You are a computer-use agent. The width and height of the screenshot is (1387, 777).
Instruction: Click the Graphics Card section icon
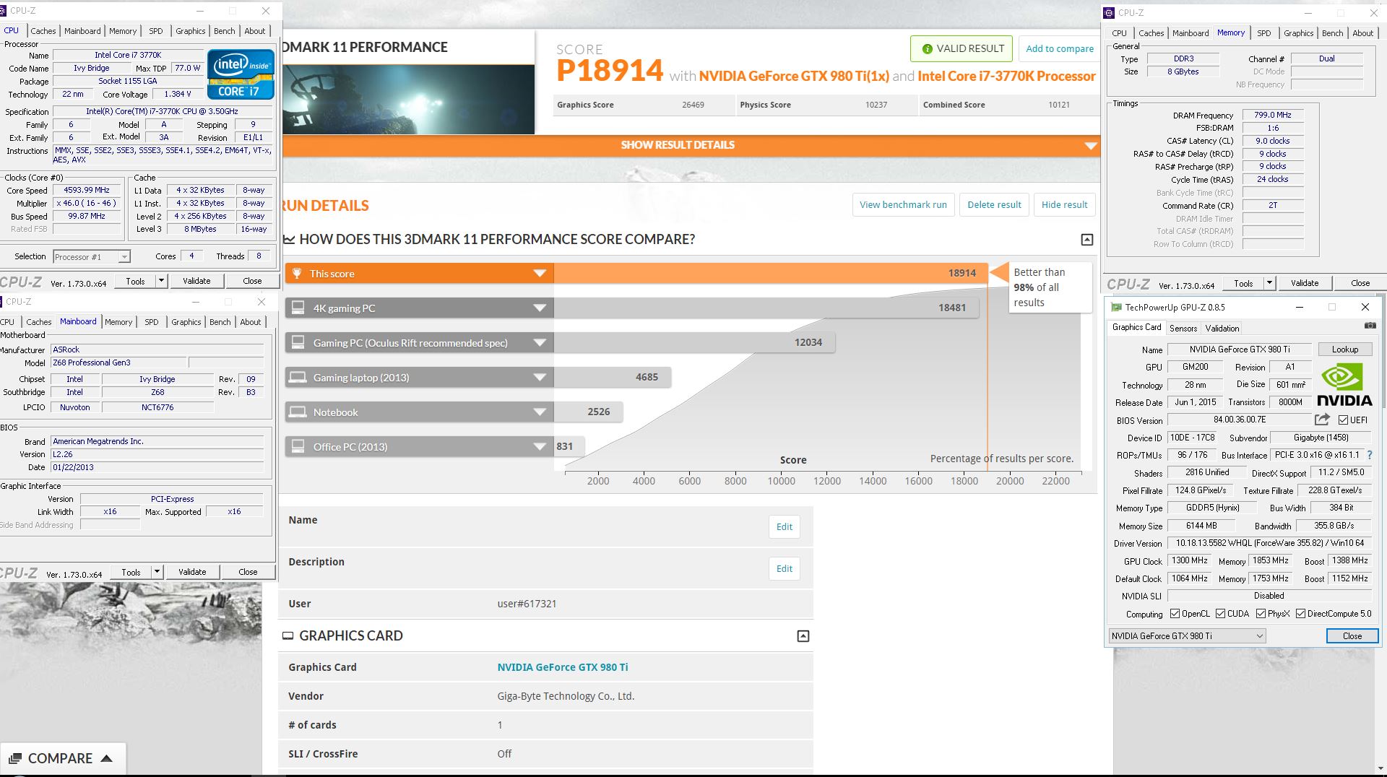point(288,636)
